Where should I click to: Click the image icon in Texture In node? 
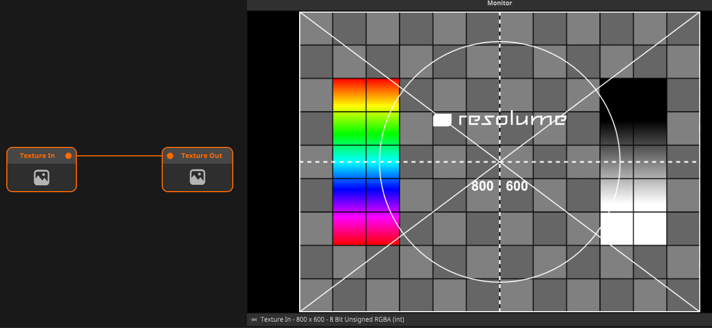pos(42,177)
